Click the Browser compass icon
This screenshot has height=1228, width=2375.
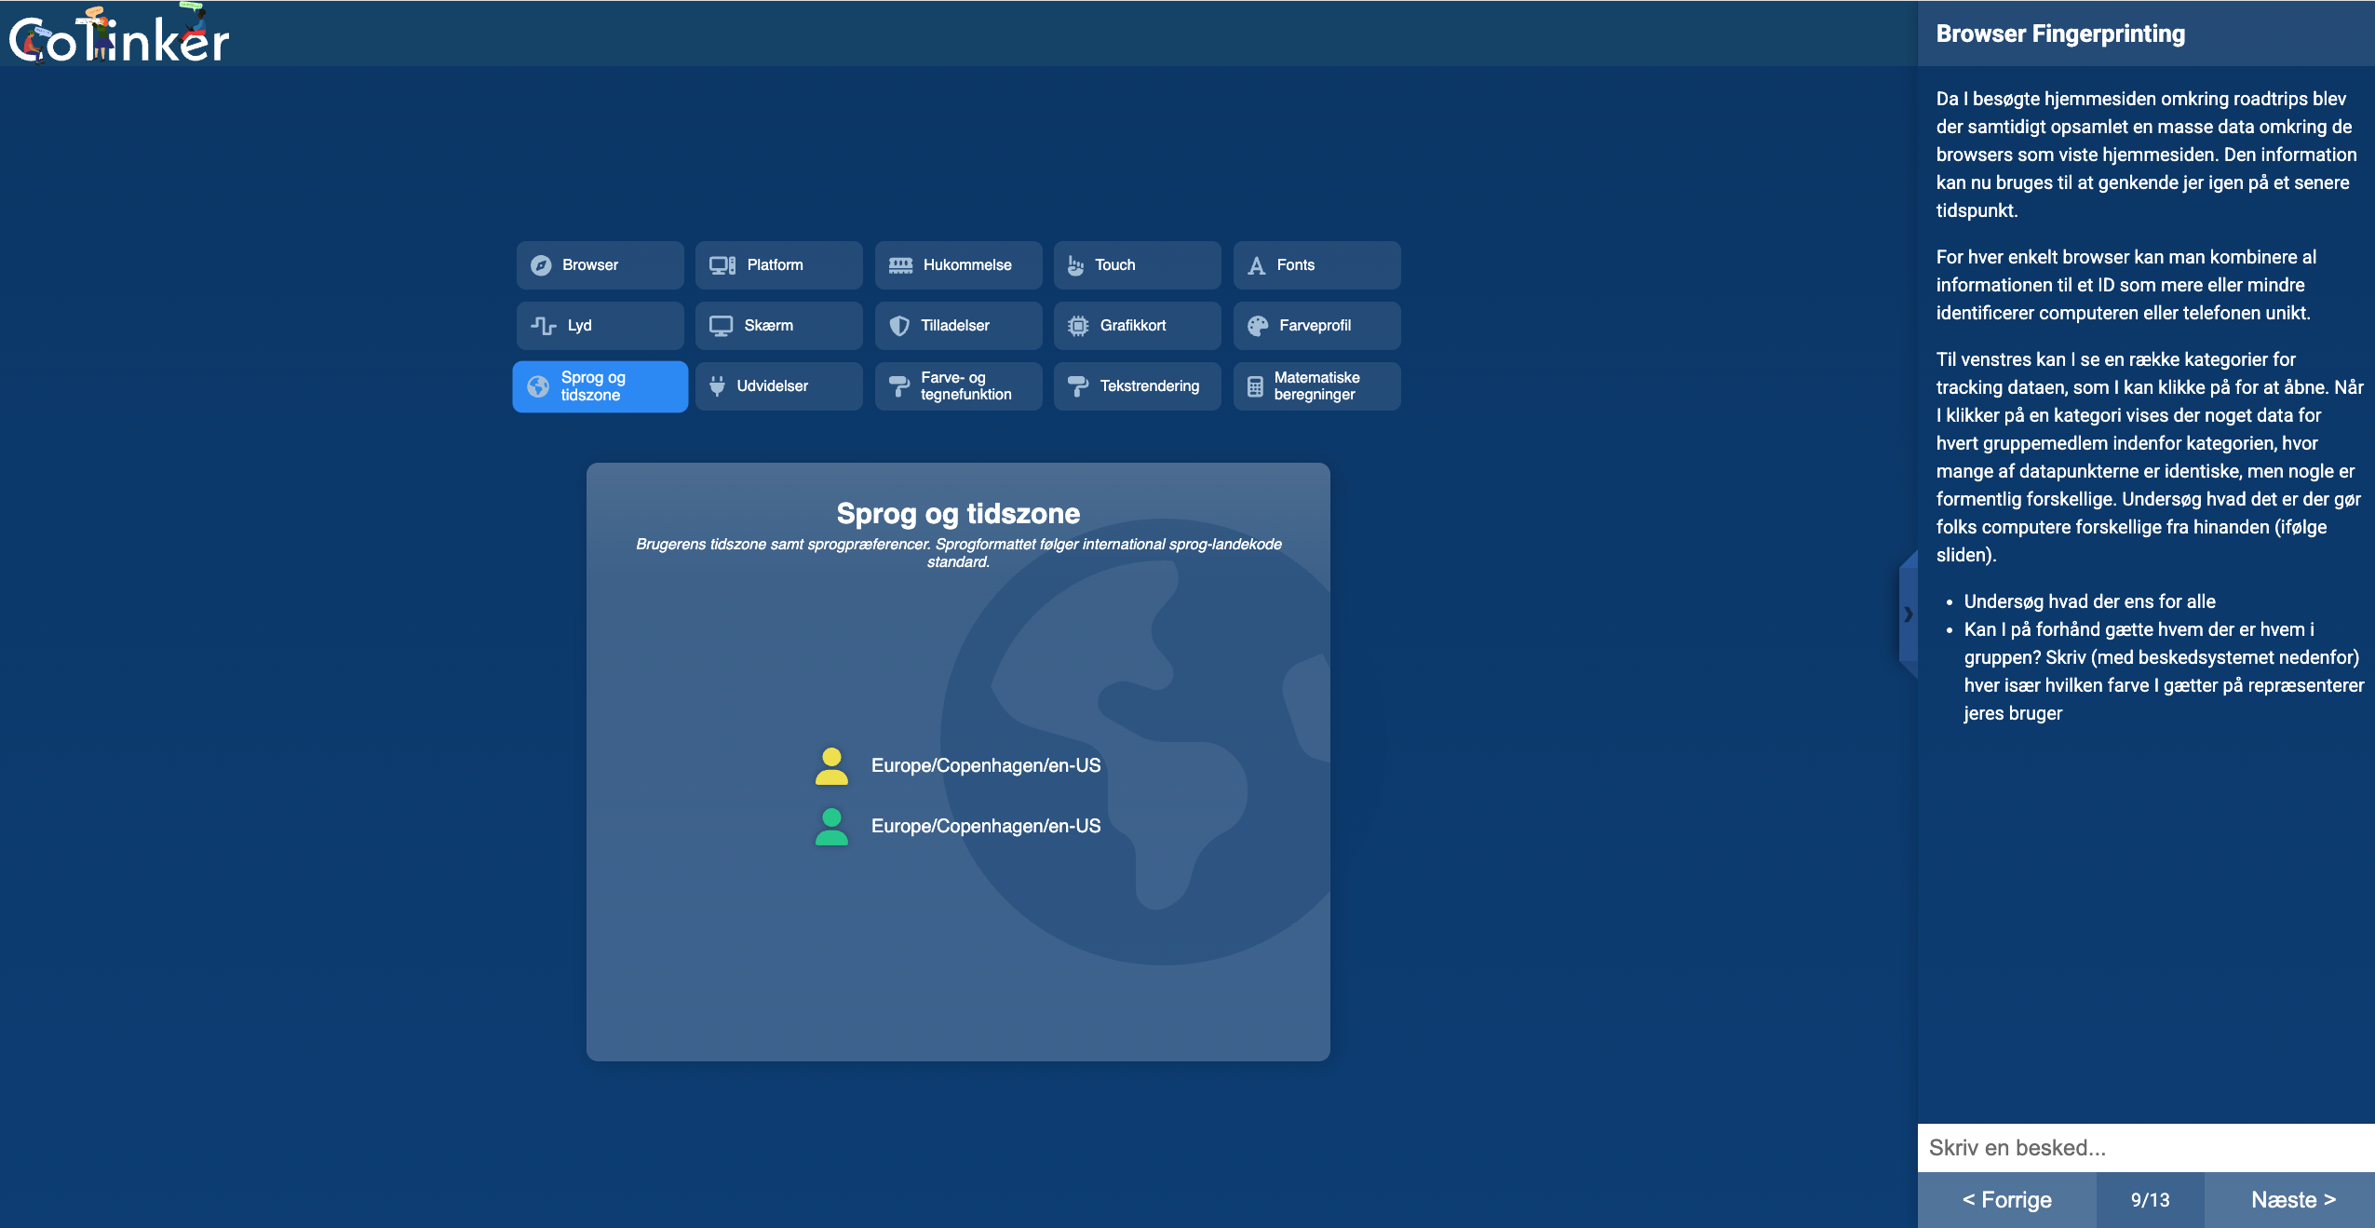(x=541, y=265)
